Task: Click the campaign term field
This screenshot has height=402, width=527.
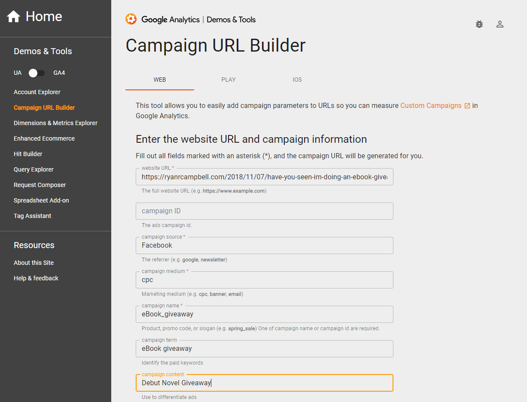Action: click(265, 349)
